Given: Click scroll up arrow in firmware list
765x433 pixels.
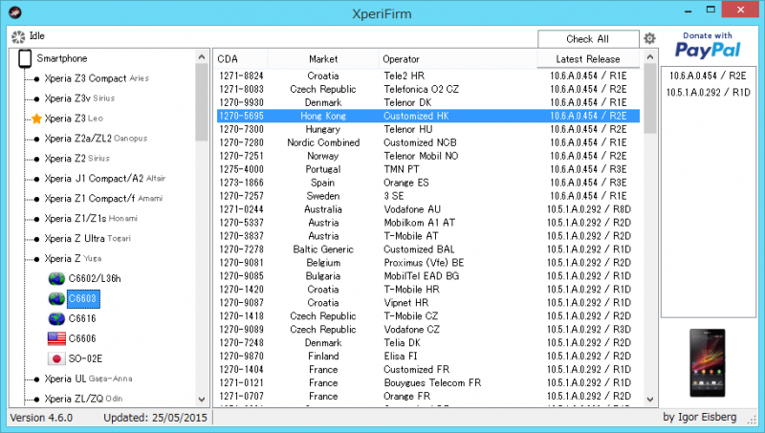Looking at the screenshot, I should coord(650,57).
